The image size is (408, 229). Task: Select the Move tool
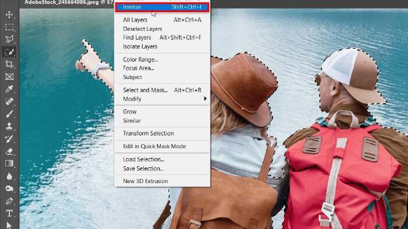[9, 15]
